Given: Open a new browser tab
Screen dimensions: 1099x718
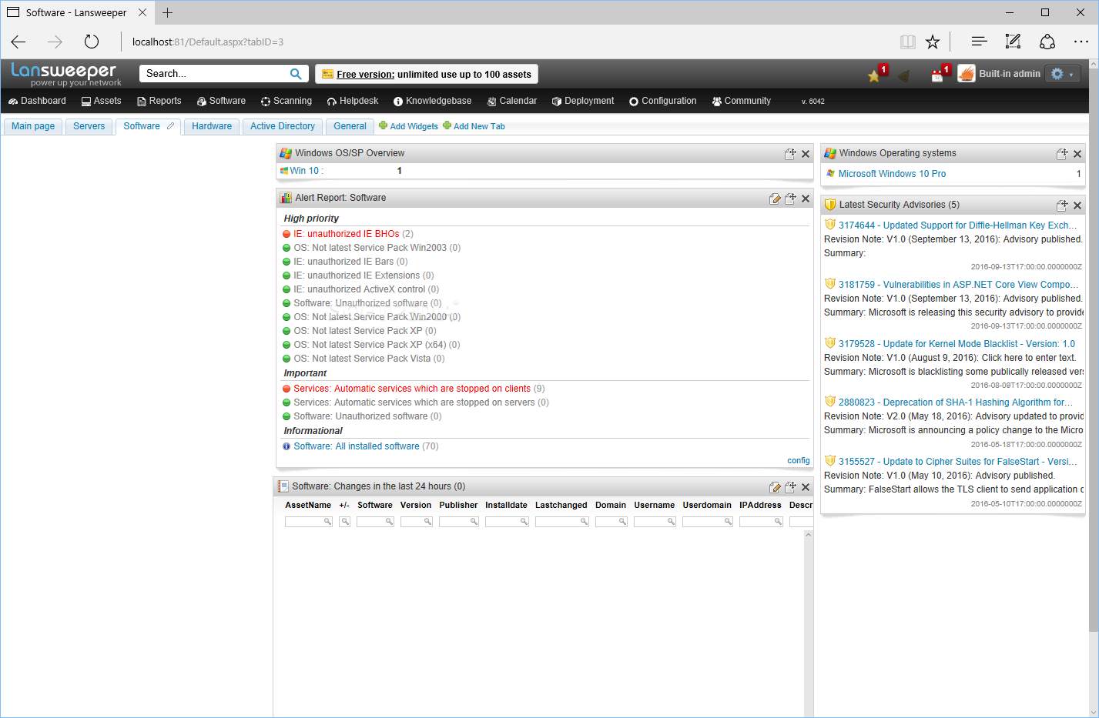Looking at the screenshot, I should [x=167, y=12].
